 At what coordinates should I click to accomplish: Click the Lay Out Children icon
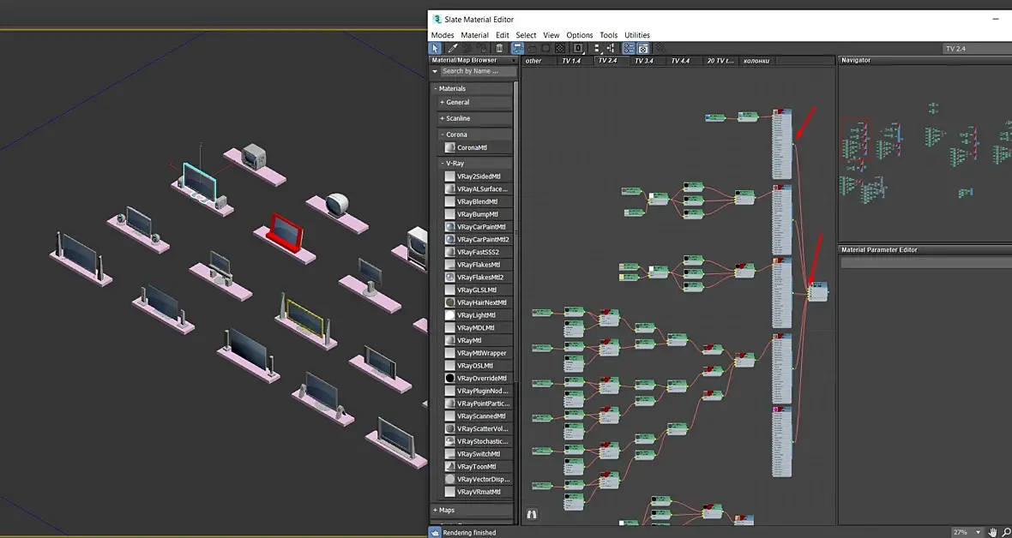(611, 48)
